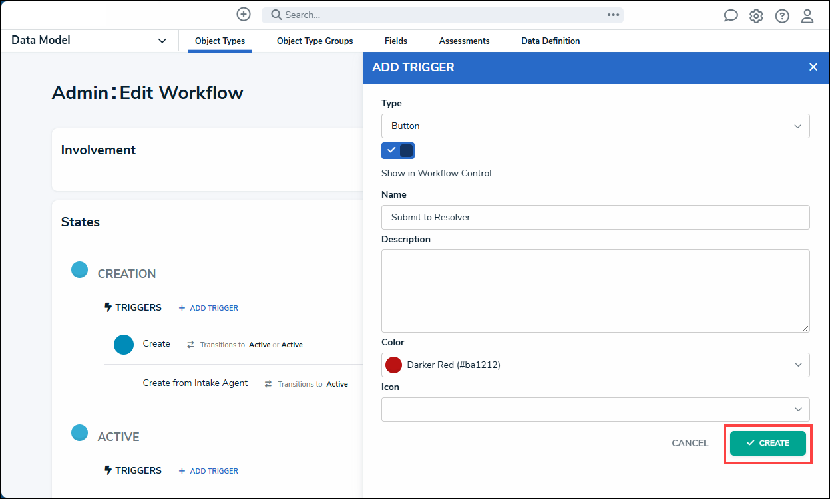Click the Create button
Viewport: 830px width, 499px height.
tap(768, 443)
